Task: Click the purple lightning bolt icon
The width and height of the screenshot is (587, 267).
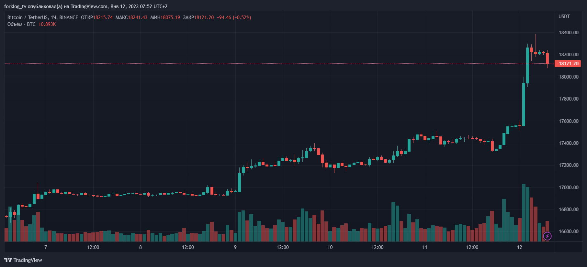Action: click(547, 236)
